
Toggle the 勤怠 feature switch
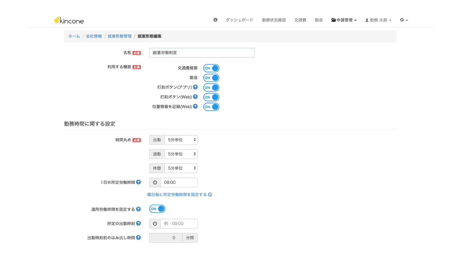[211, 78]
